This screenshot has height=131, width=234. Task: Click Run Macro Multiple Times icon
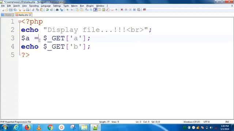(135, 10)
